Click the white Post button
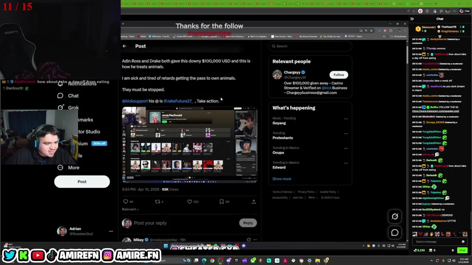This screenshot has width=472, height=265. coord(82,181)
